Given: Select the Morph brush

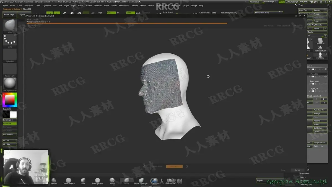Looking at the screenshot, I should tap(155, 181).
